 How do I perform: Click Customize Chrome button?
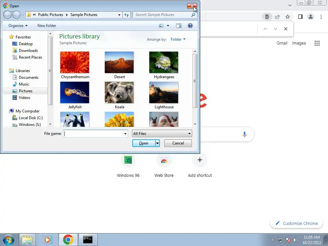pyautogui.click(x=296, y=223)
